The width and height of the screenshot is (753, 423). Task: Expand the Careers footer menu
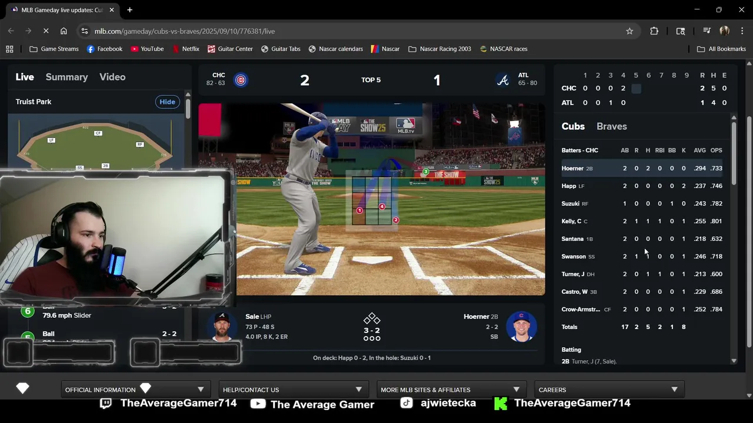(609, 390)
